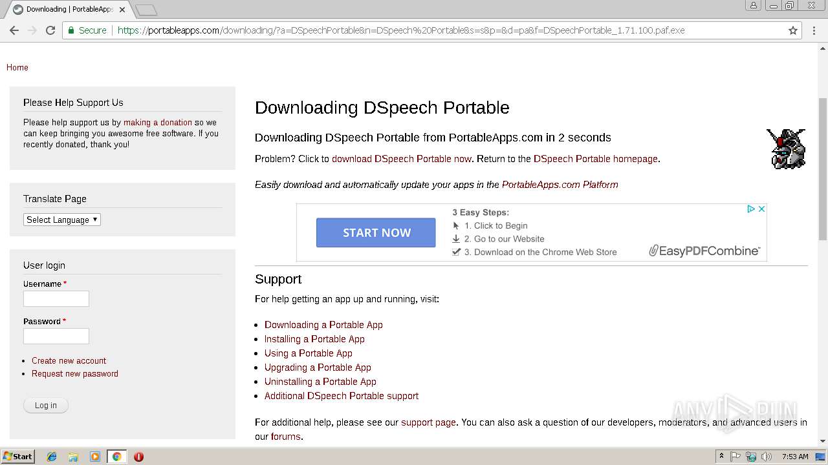Click the Chrome icon in the taskbar
The height and width of the screenshot is (465, 828).
click(x=116, y=457)
